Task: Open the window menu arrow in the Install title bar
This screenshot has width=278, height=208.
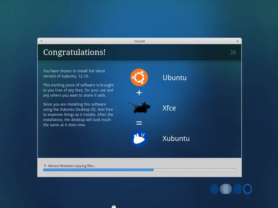Action: pos(41,41)
